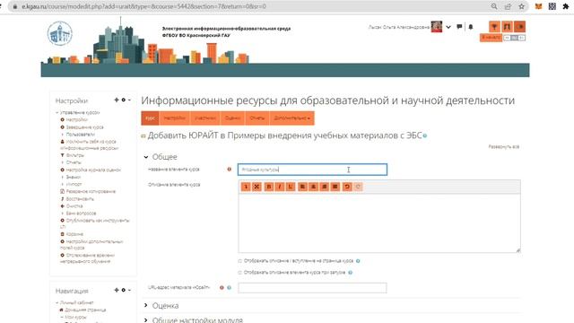Click the bookmark-style orange header icon

(507, 27)
